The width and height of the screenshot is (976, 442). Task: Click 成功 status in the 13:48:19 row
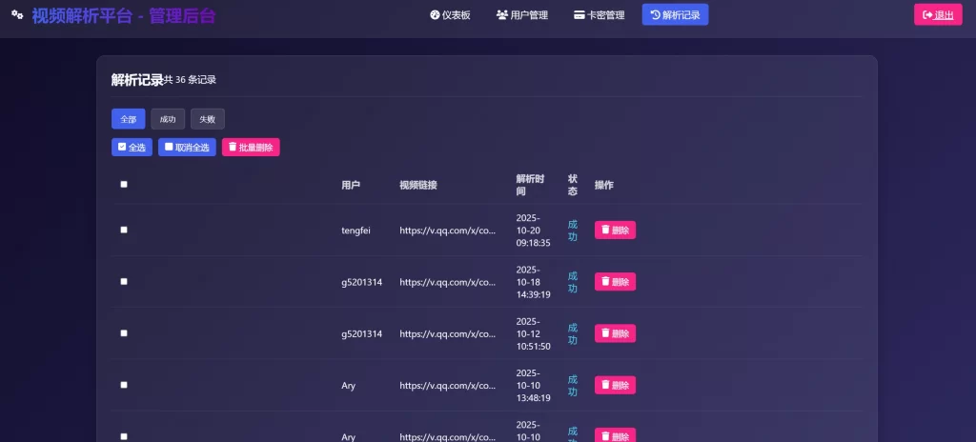tap(573, 386)
